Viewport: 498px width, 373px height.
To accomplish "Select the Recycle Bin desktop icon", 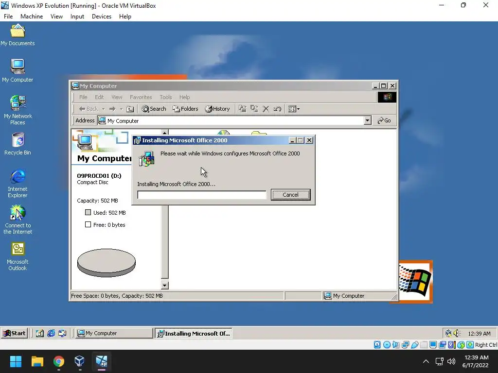I will point(18,144).
